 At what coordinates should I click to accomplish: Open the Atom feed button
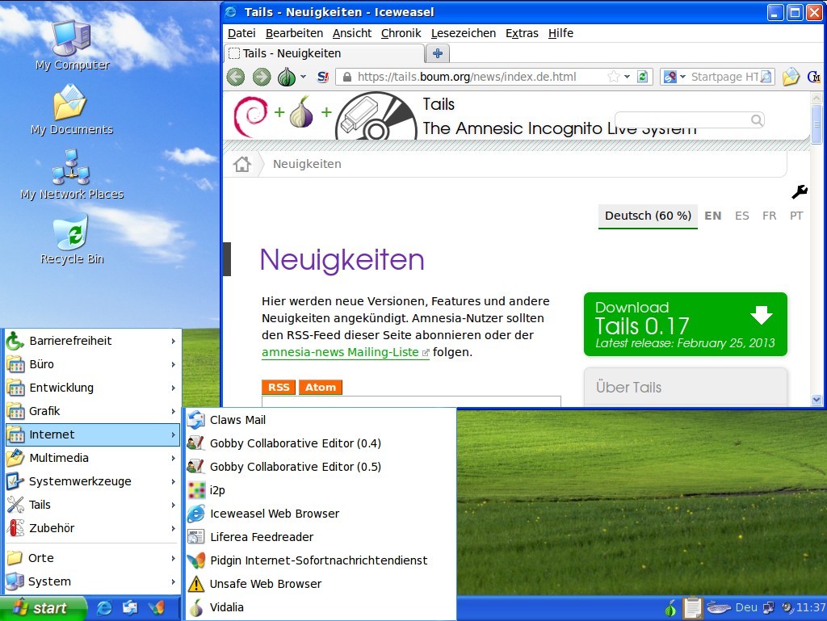(x=320, y=387)
